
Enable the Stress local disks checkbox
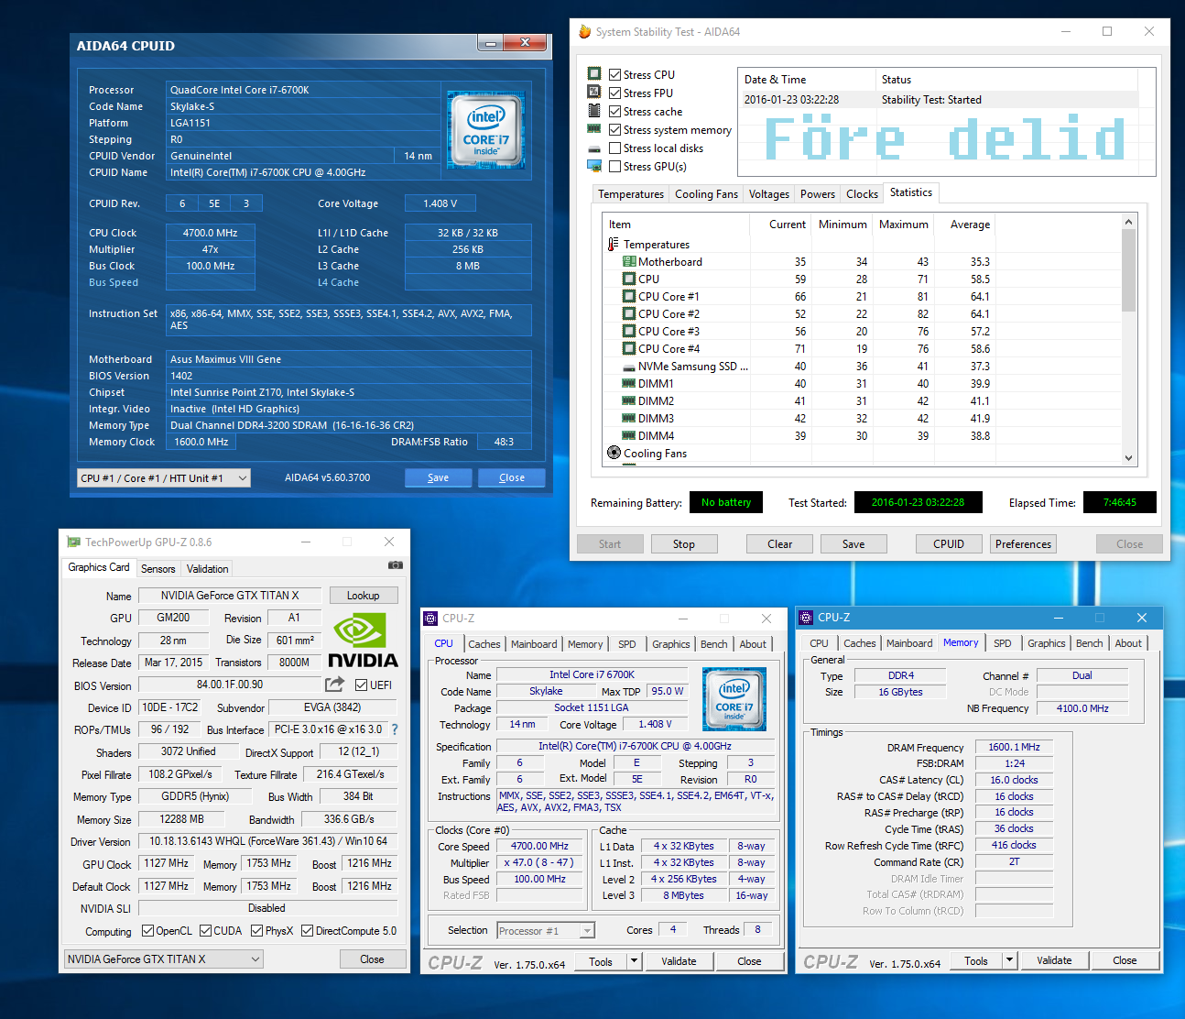(x=615, y=148)
